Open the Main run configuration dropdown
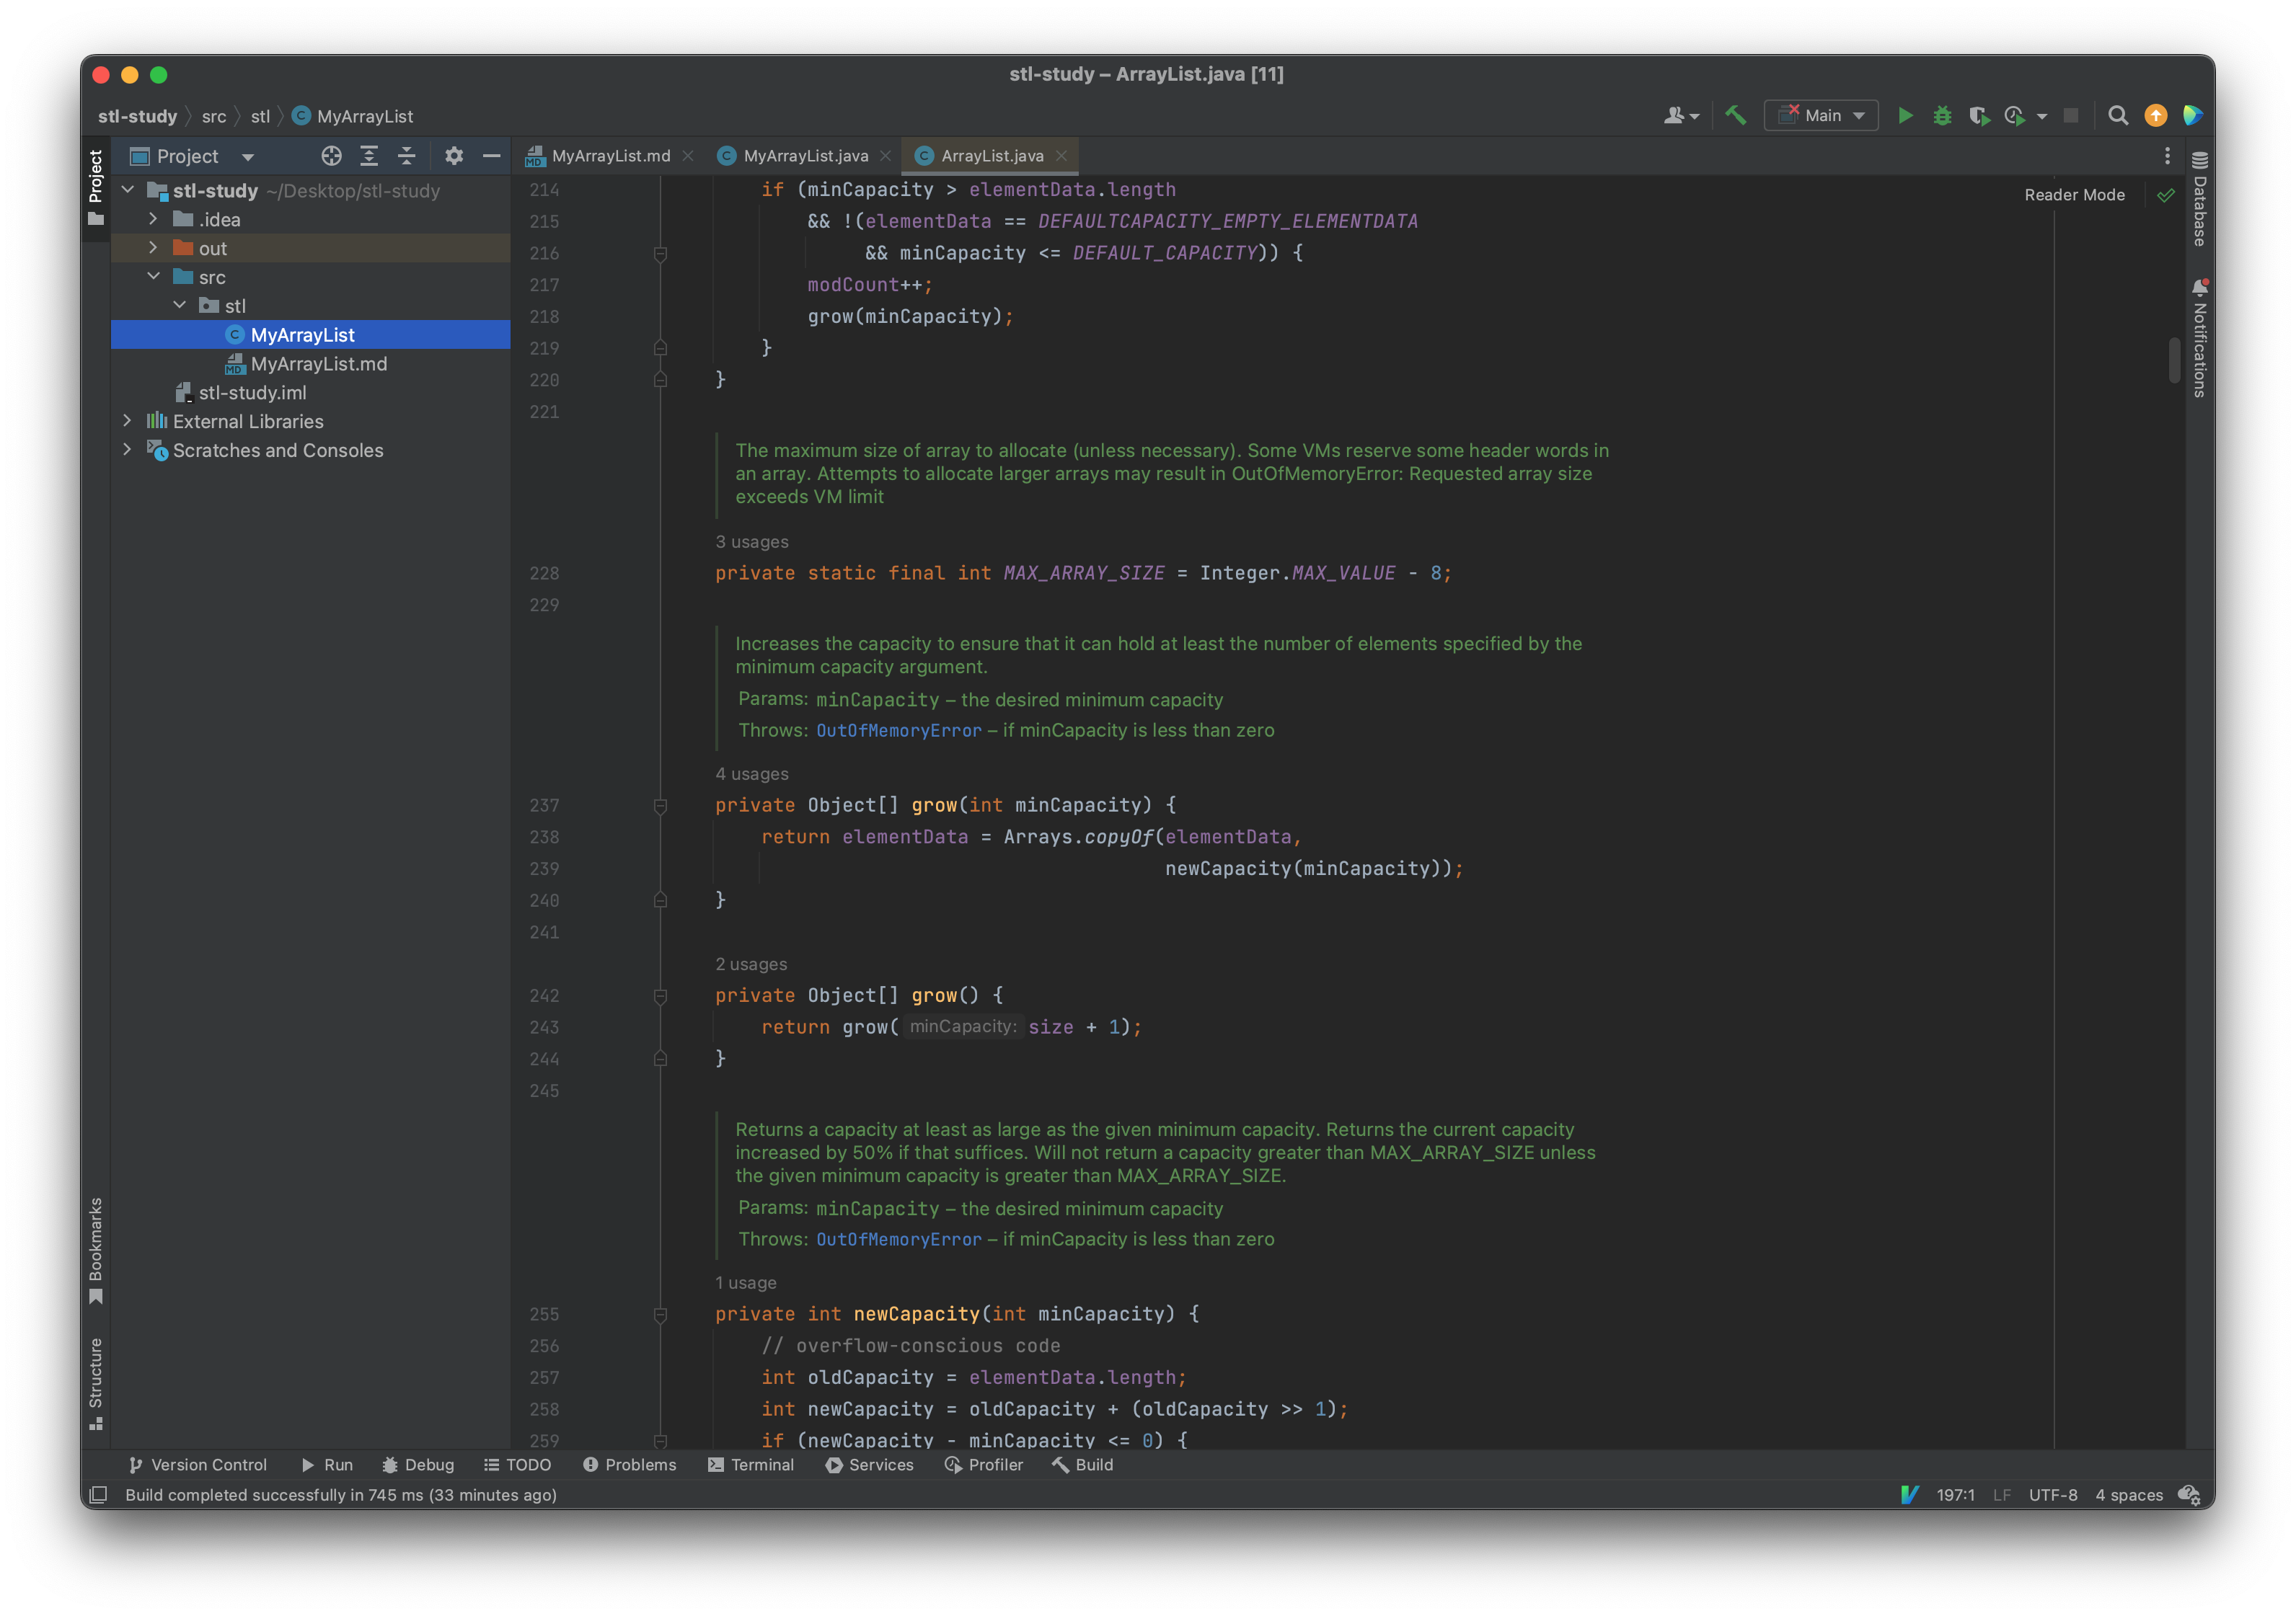This screenshot has height=1616, width=2296. pos(1821,116)
